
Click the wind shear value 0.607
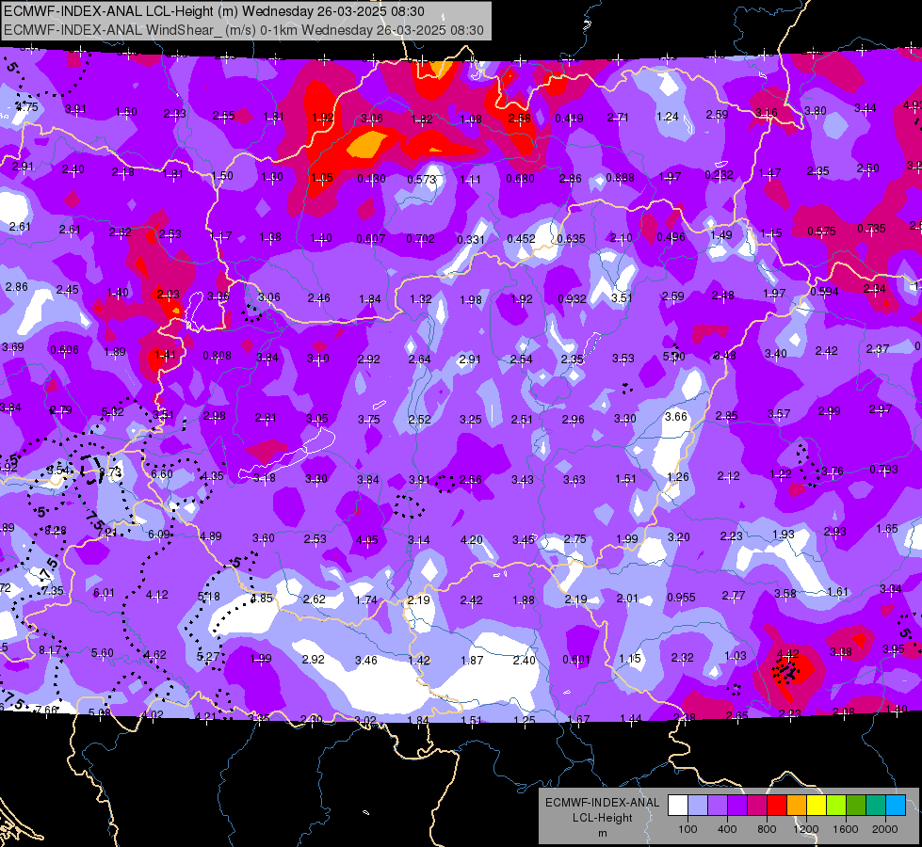(x=371, y=239)
